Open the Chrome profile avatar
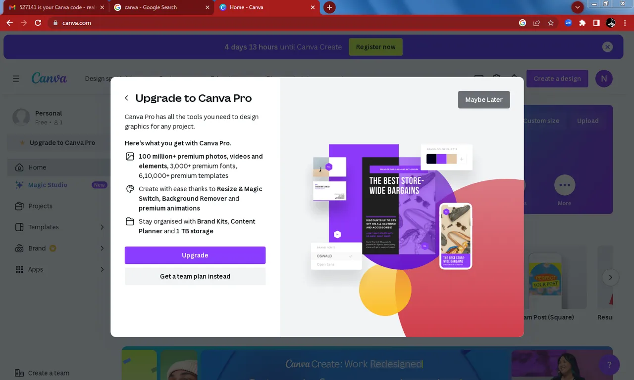Screen dimensions: 634x380 (x=611, y=23)
